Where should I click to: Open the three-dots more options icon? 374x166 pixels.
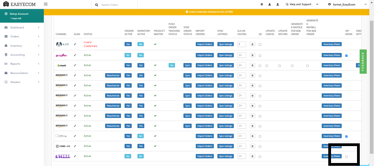[366, 4]
